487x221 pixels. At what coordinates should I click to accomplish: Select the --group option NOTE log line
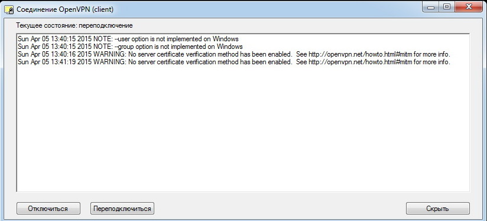tap(130, 47)
